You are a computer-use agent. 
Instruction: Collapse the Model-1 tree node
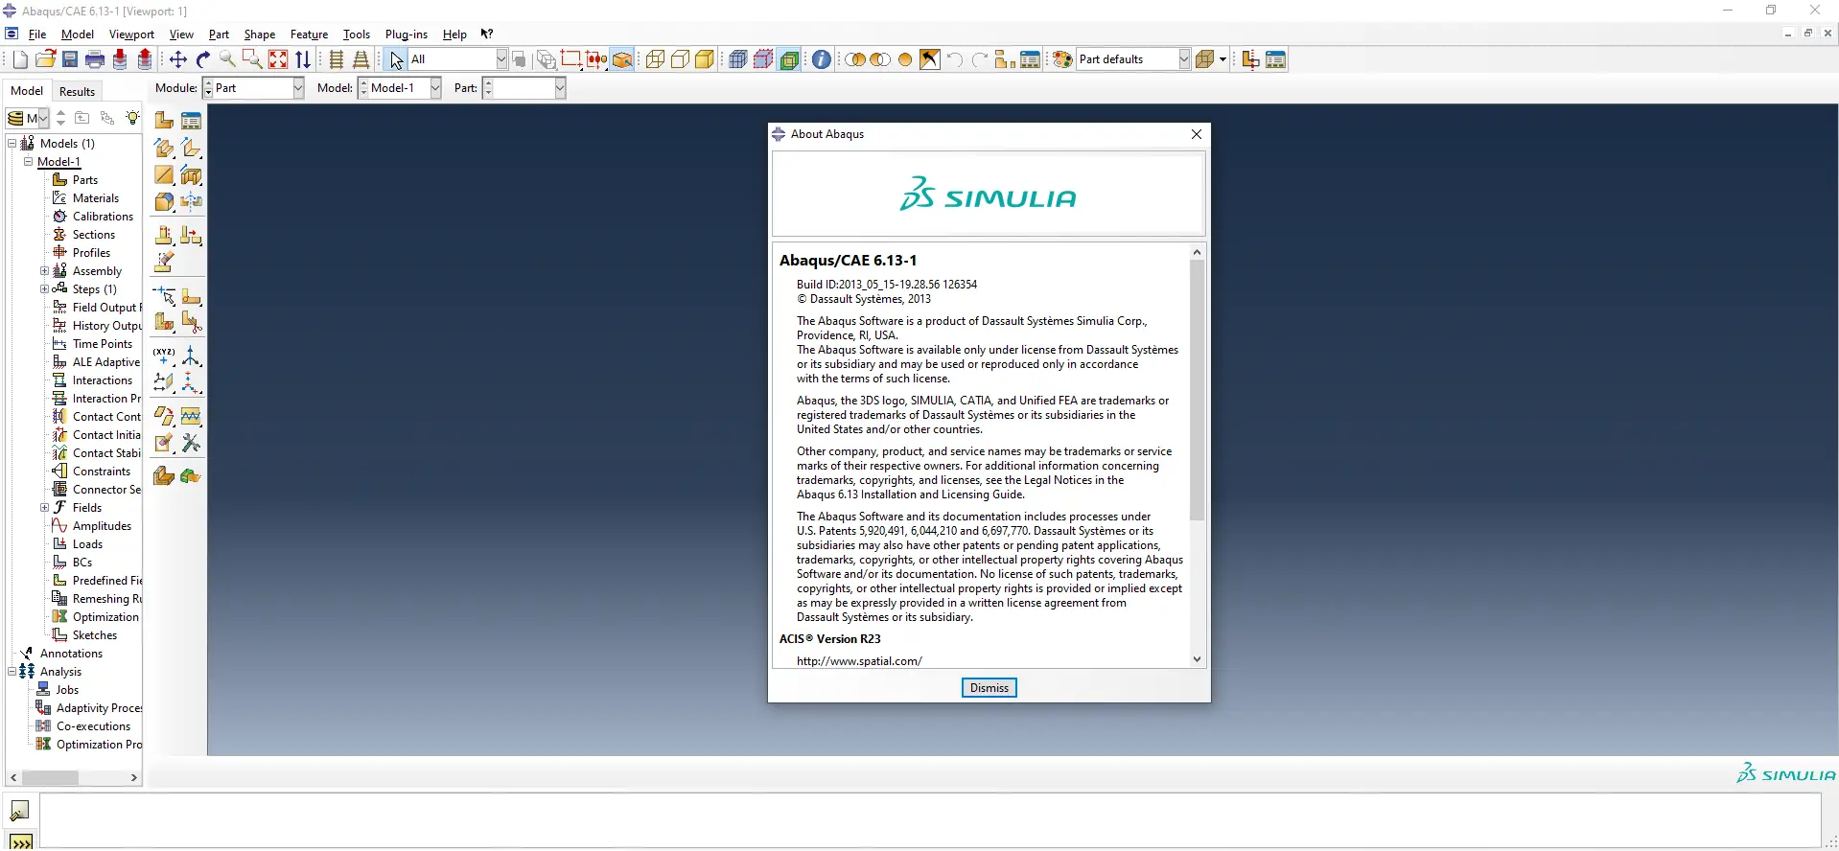29,162
